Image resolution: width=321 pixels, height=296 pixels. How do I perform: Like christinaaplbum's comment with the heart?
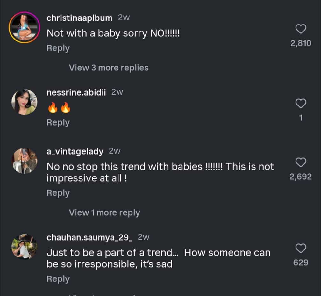click(x=301, y=29)
